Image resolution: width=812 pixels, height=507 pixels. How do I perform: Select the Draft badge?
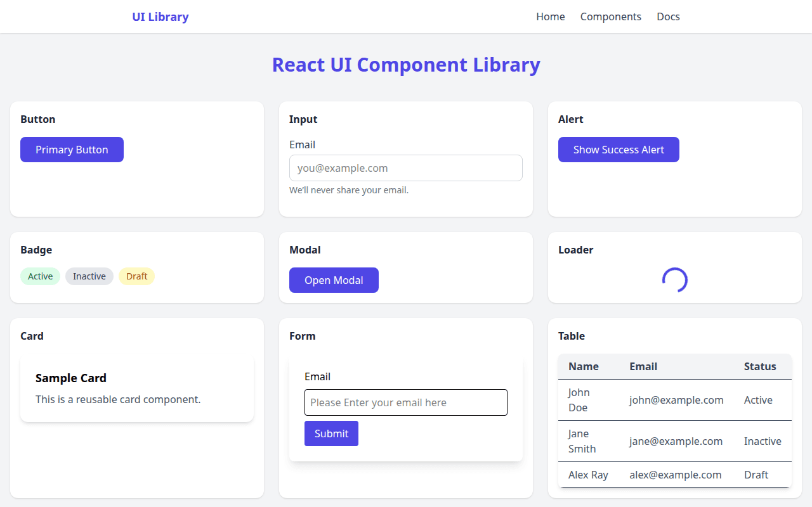point(136,276)
